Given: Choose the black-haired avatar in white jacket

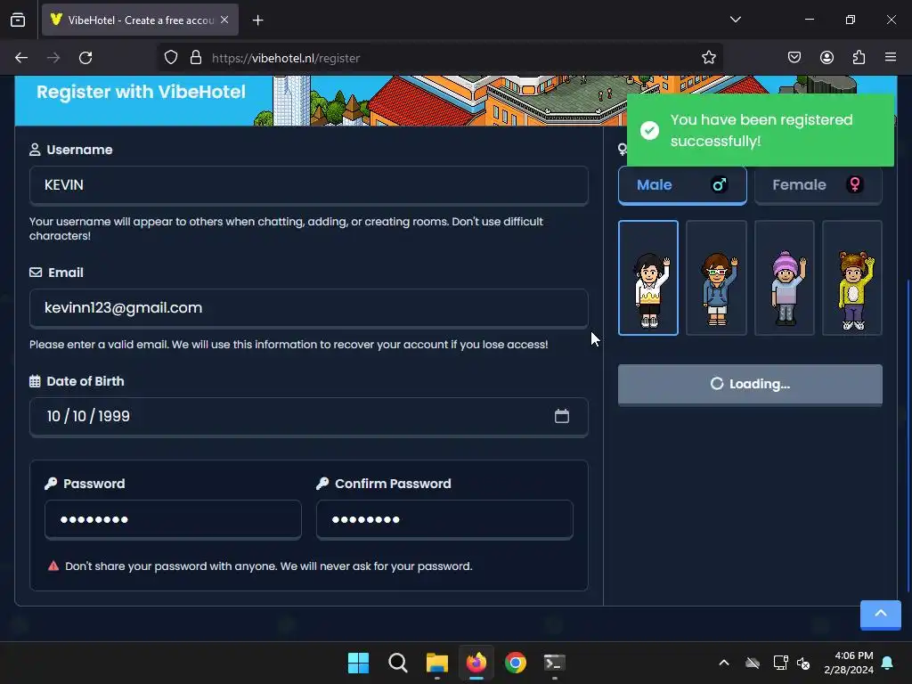Looking at the screenshot, I should pyautogui.click(x=648, y=278).
